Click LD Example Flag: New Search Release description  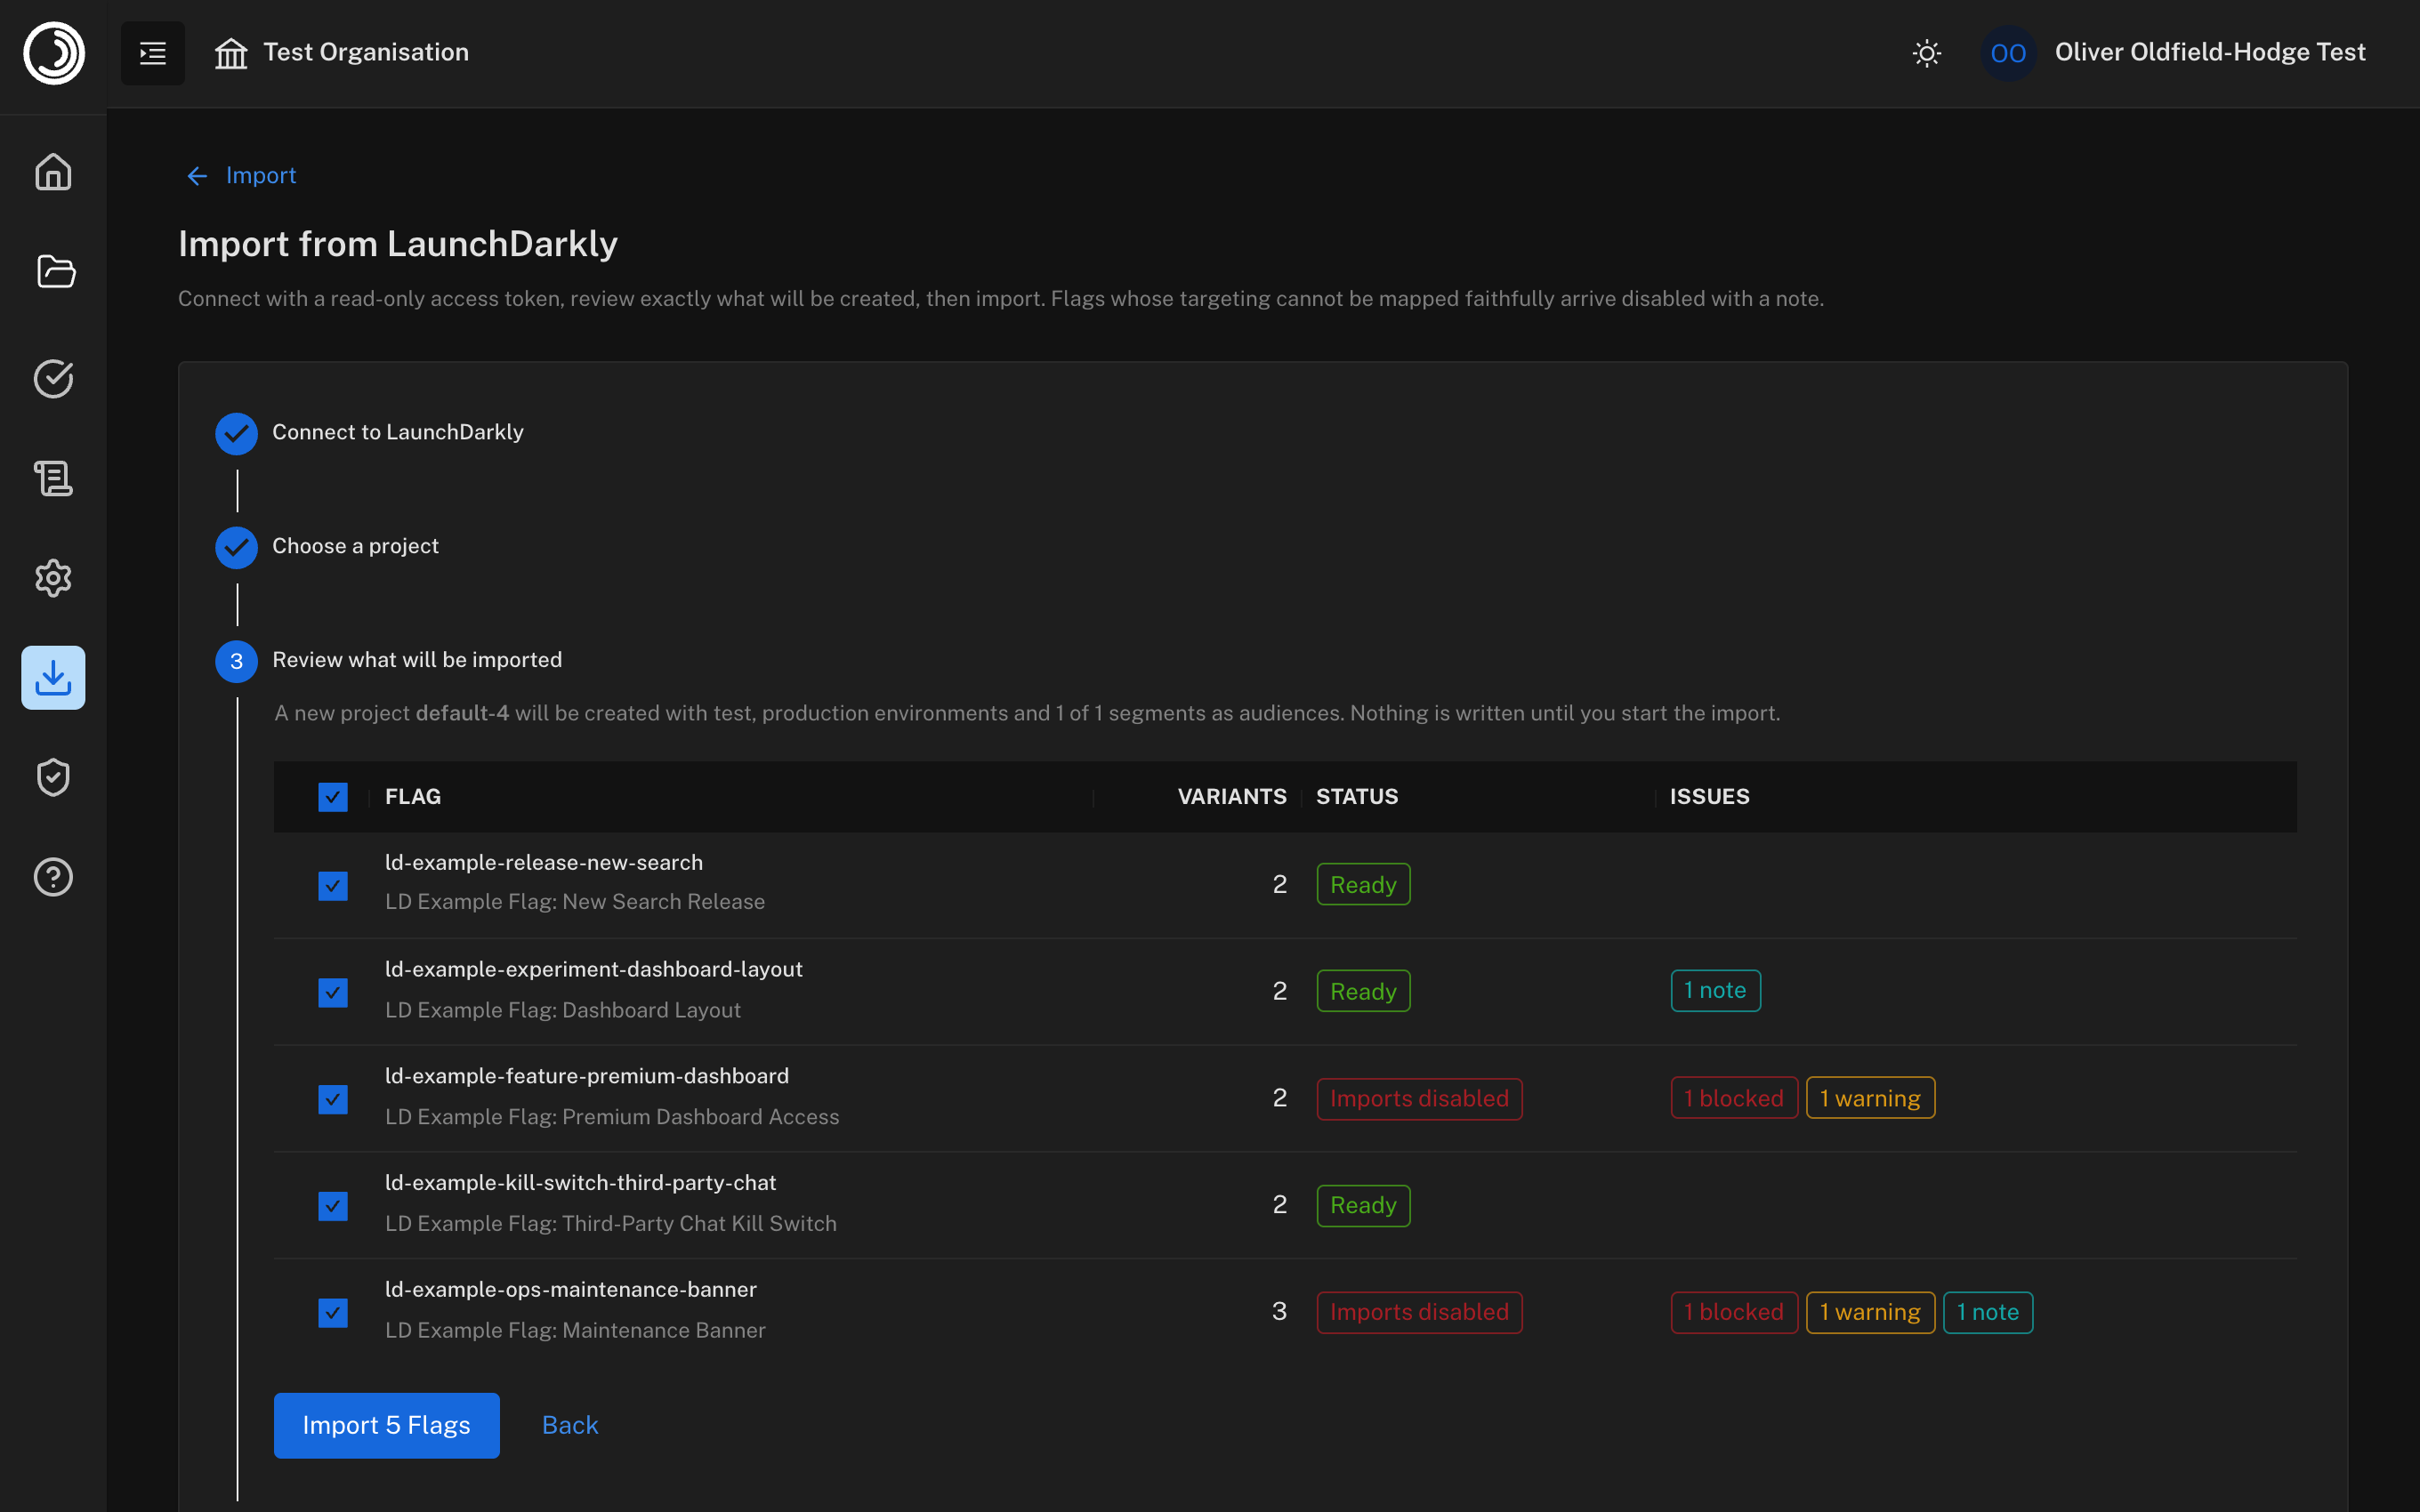[575, 902]
